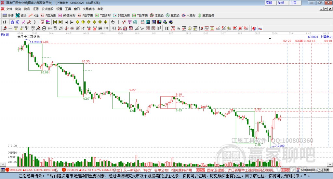333x179 pixels.
Task: Open the calculator icon in toolbar
Action: (148, 22)
